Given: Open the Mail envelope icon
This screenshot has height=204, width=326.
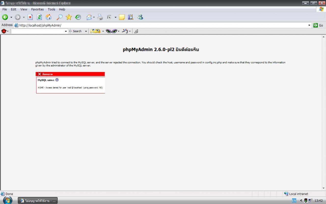Looking at the screenshot, I should point(89,17).
